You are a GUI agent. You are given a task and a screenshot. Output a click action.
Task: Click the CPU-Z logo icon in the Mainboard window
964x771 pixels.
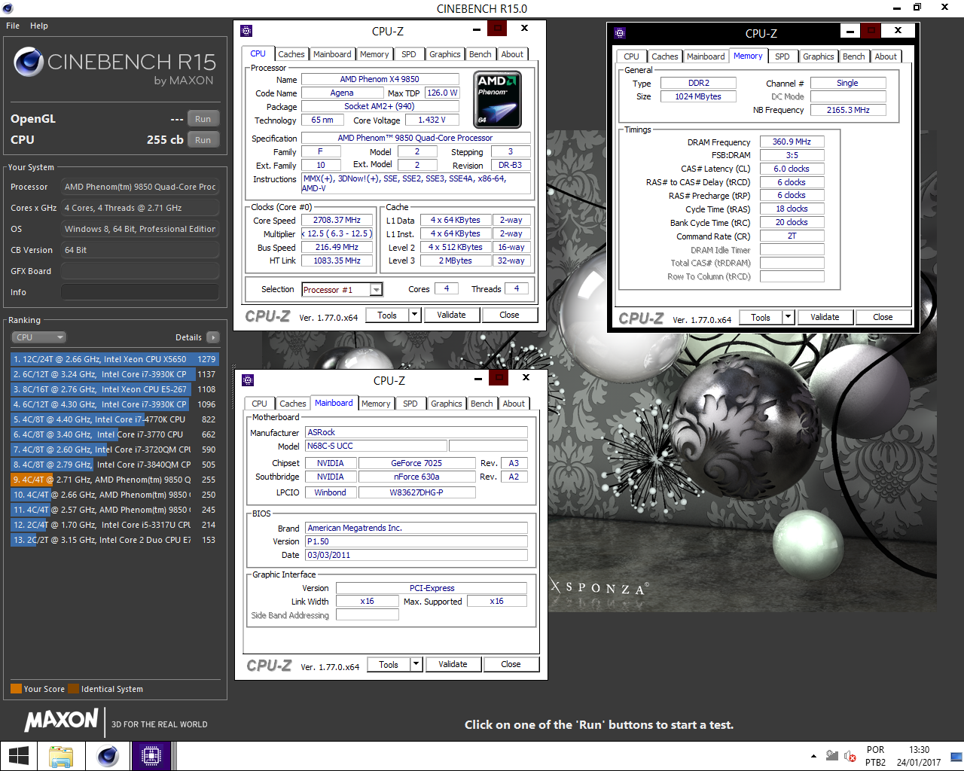click(x=248, y=380)
